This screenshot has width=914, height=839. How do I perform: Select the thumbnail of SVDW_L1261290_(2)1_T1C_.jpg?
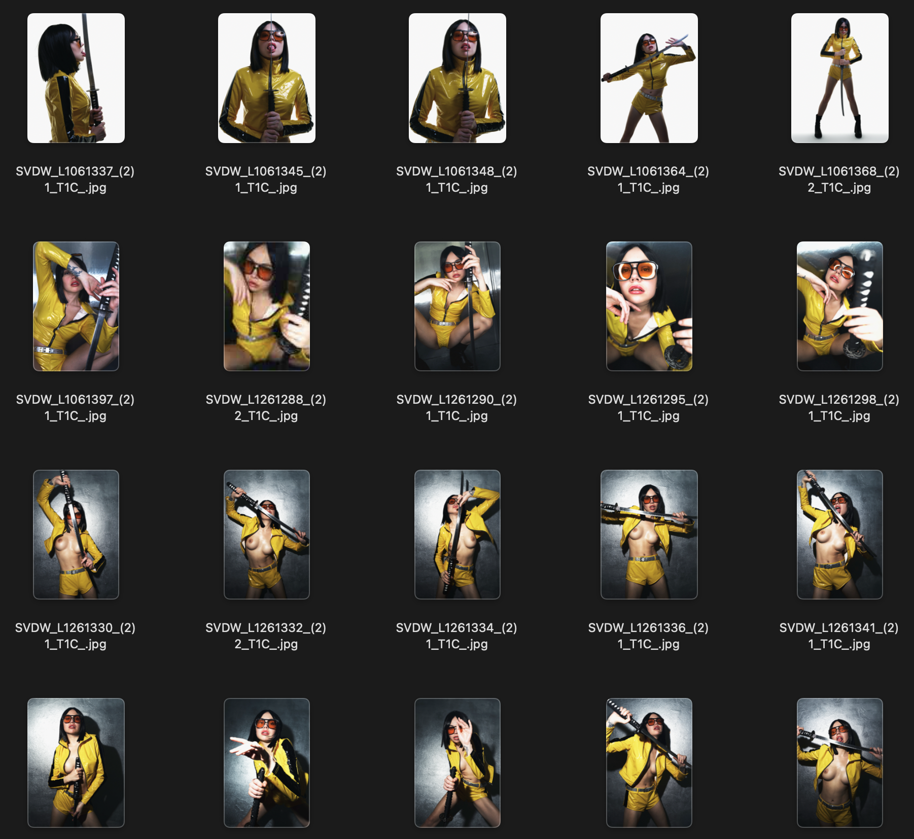tap(458, 306)
